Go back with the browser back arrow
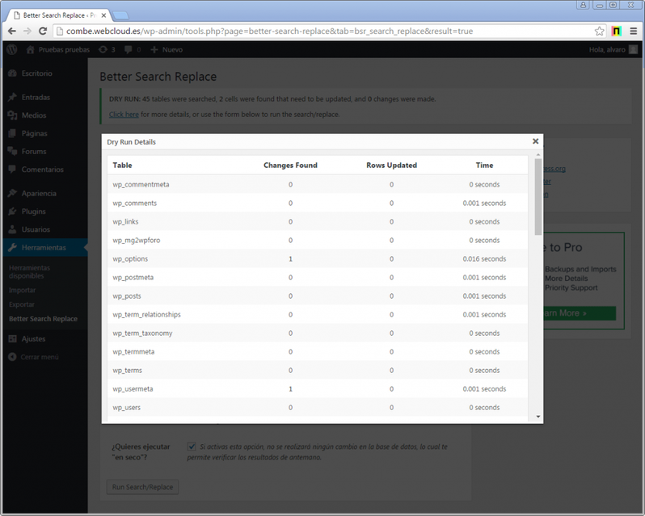The image size is (645, 516). 12,31
